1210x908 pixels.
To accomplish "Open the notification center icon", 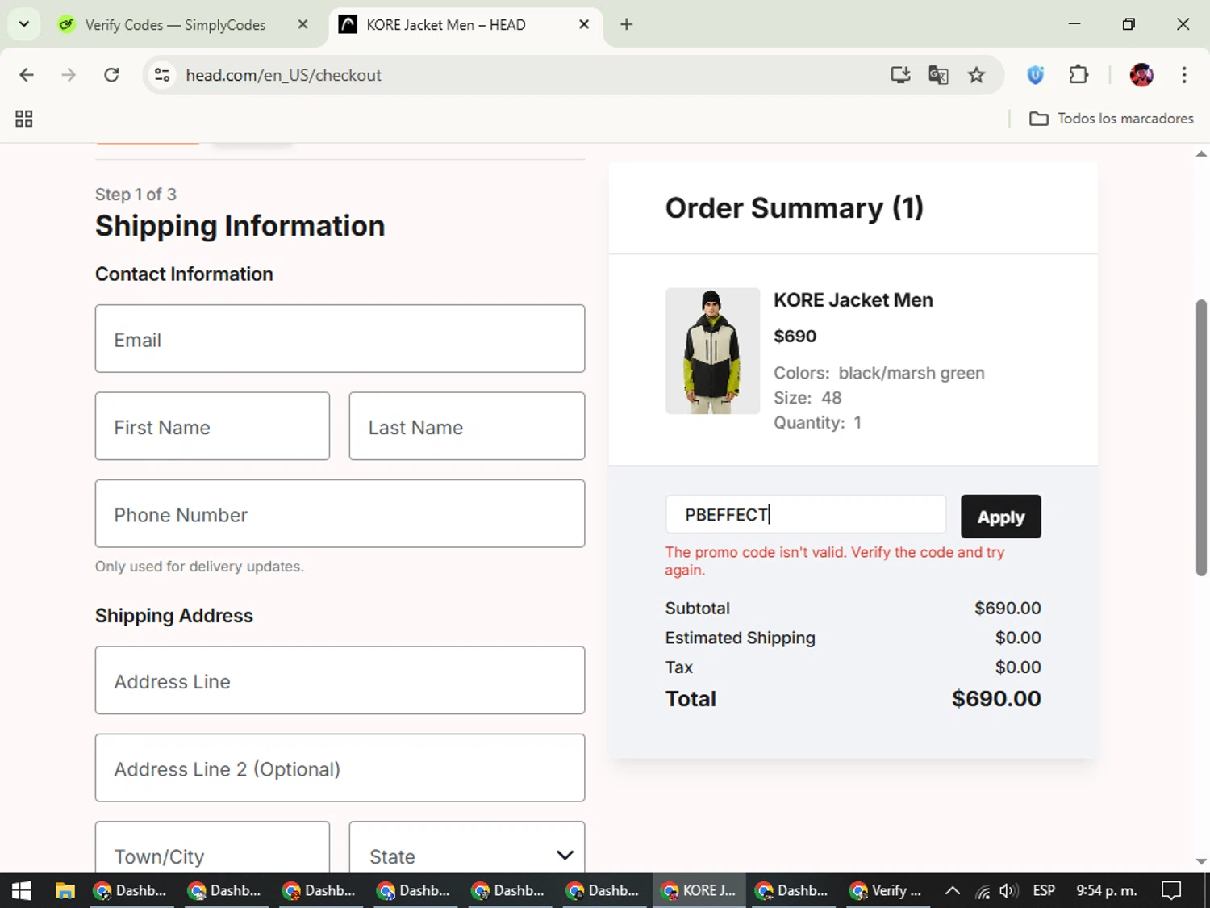I will coord(1171,890).
